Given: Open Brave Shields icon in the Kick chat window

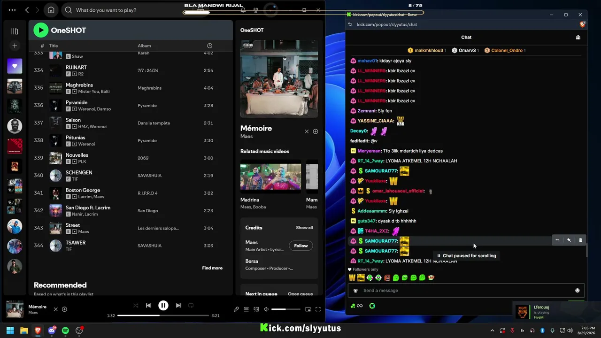Looking at the screenshot, I should (x=583, y=24).
